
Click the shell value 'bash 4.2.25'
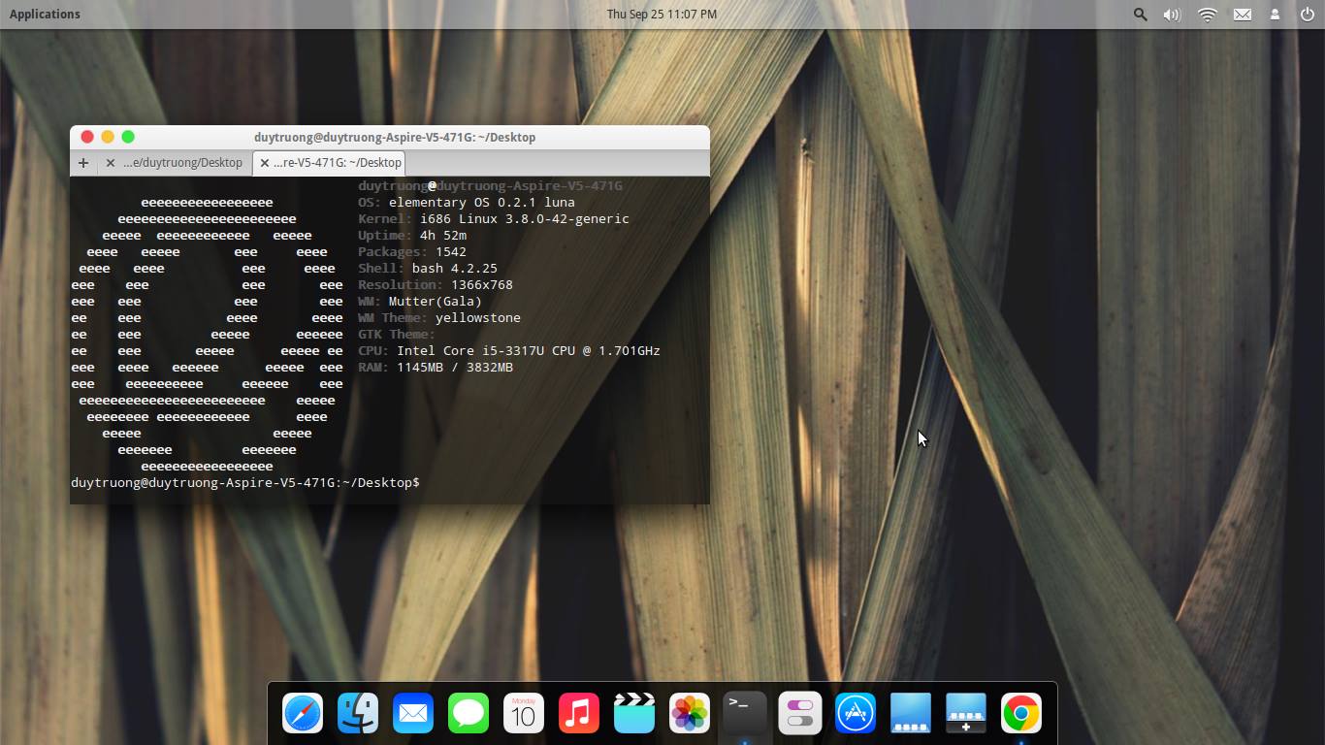pyautogui.click(x=455, y=268)
